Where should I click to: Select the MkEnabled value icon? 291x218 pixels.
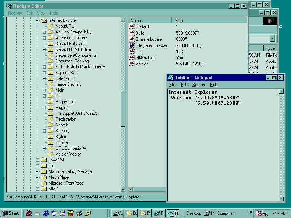point(132,57)
